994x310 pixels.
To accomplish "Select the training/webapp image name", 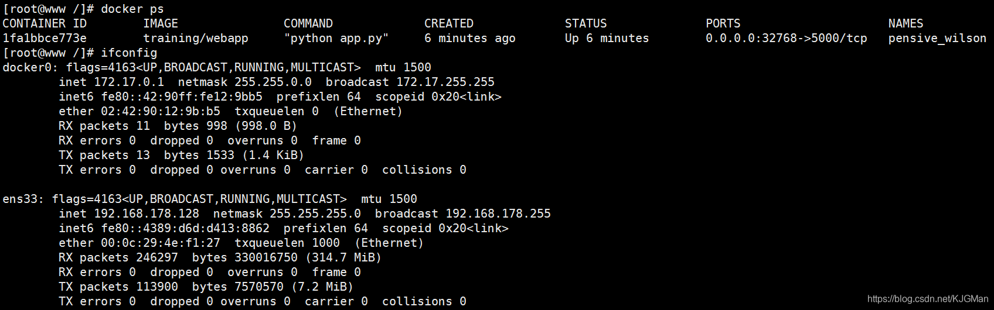I will 196,39.
